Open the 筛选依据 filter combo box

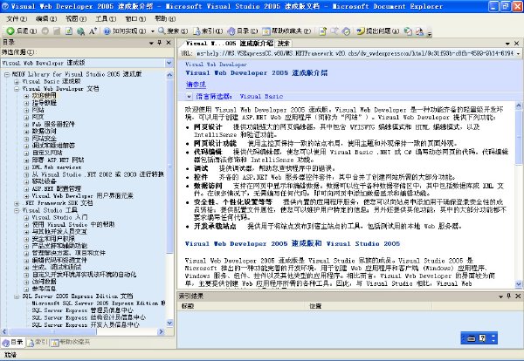pyautogui.click(x=86, y=63)
